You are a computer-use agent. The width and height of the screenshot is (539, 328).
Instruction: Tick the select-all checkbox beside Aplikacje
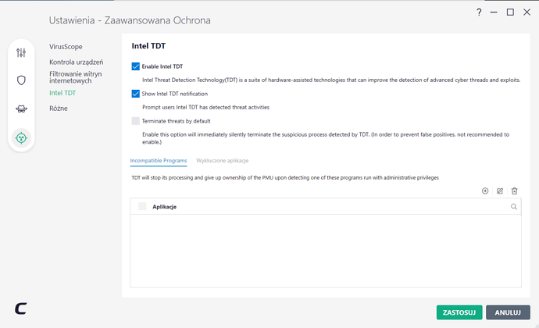click(142, 206)
